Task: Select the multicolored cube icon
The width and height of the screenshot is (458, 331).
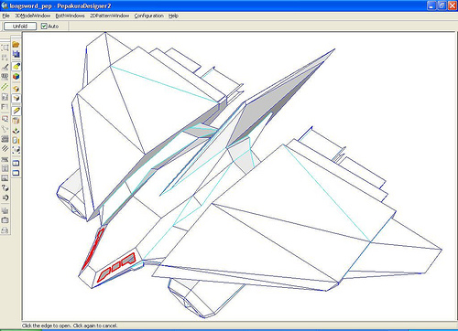Action: pos(16,76)
